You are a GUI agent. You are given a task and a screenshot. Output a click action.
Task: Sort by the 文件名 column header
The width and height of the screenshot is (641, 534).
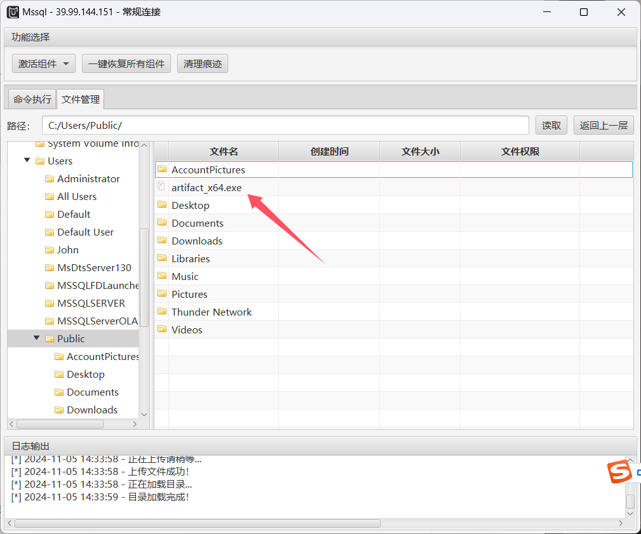point(224,152)
